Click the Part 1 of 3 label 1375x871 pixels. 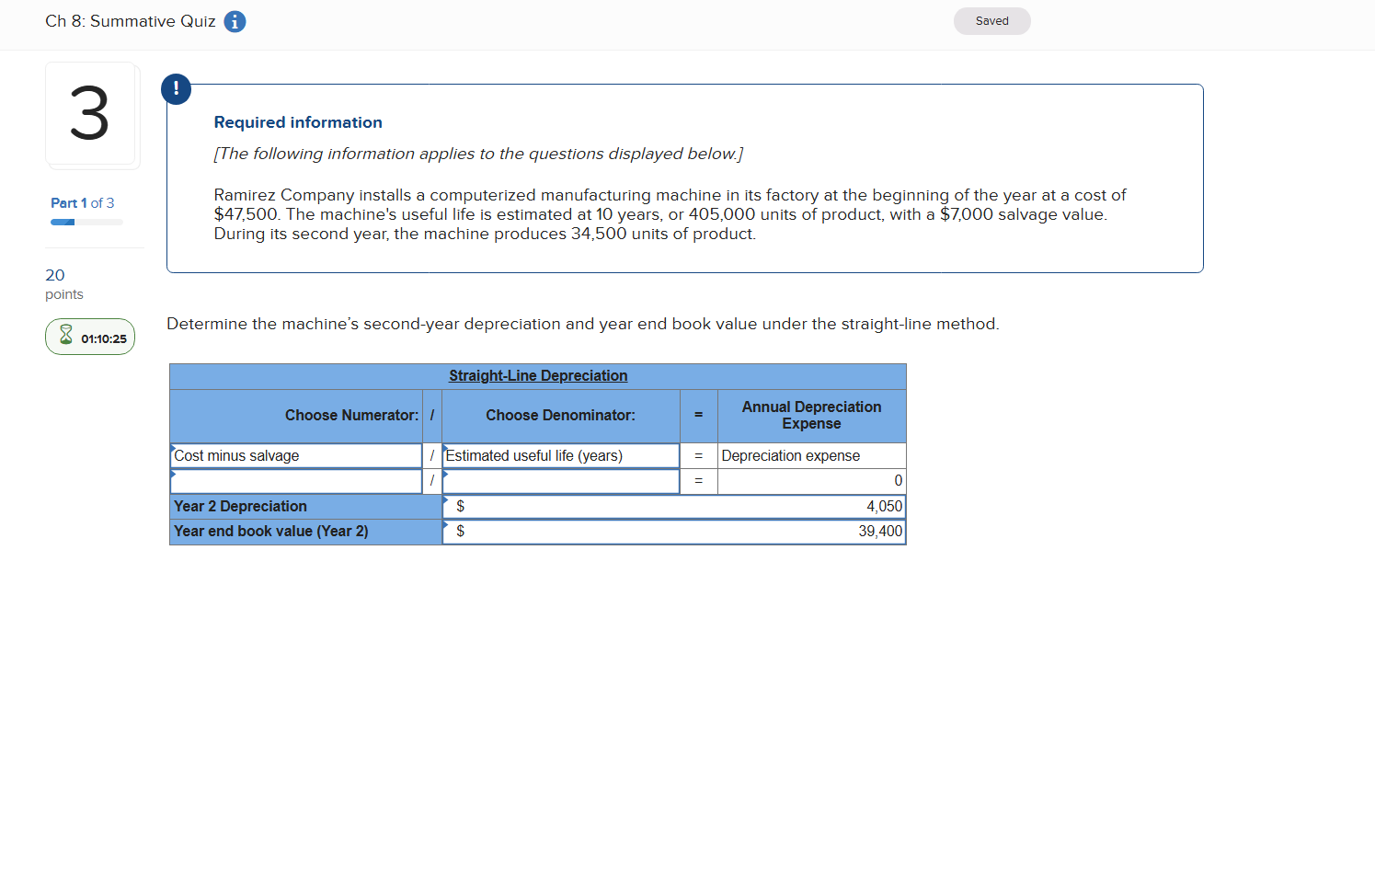point(82,202)
